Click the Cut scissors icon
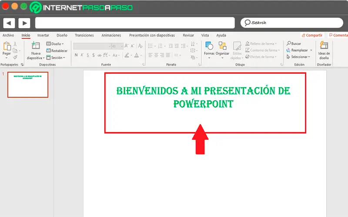Image resolution: width=348 pixels, height=217 pixels. click(15, 44)
